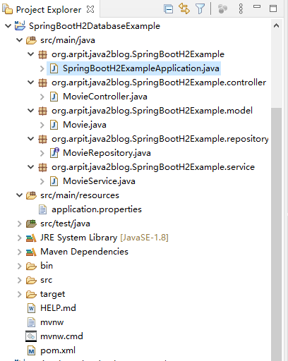Click MovieService.java file icon
288x361 pixels.
pos(54,181)
